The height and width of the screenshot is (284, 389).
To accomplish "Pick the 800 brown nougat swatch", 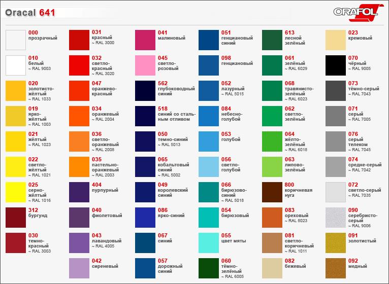I will tap(272, 192).
